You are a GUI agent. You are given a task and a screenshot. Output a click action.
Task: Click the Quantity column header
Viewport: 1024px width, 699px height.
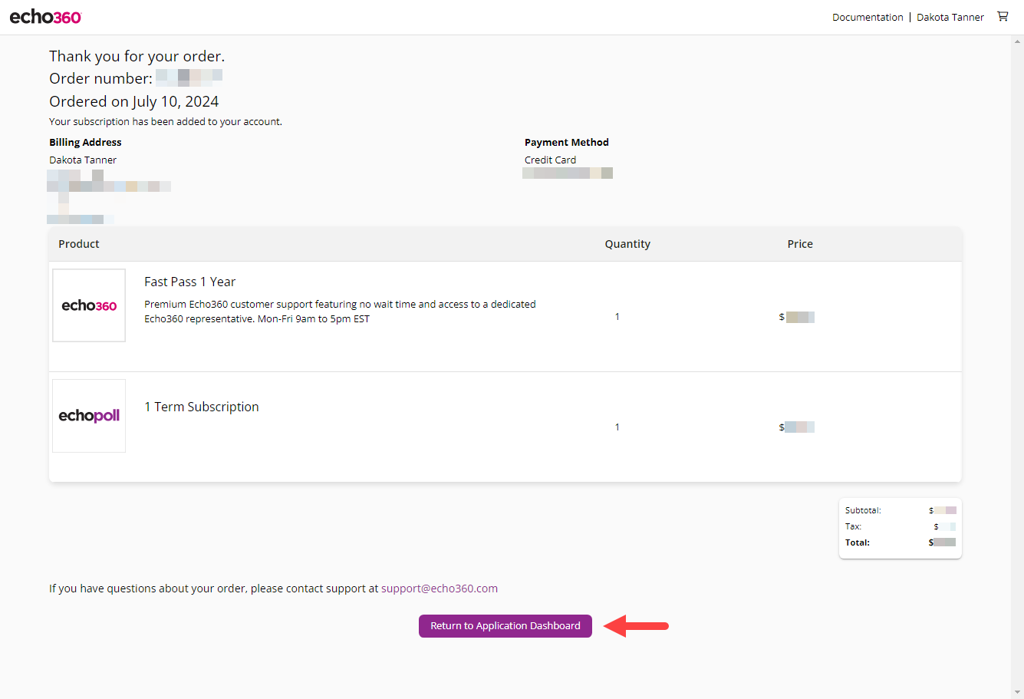tap(627, 244)
